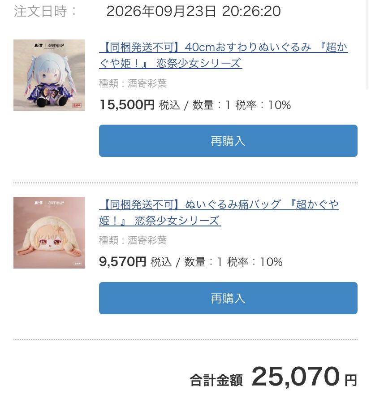Open the ぬいぐるみ痛バッグ product link
This screenshot has width=371, height=408.
point(219,213)
